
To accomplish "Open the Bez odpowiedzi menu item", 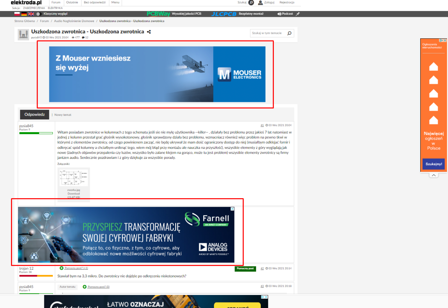I will 95,2.
